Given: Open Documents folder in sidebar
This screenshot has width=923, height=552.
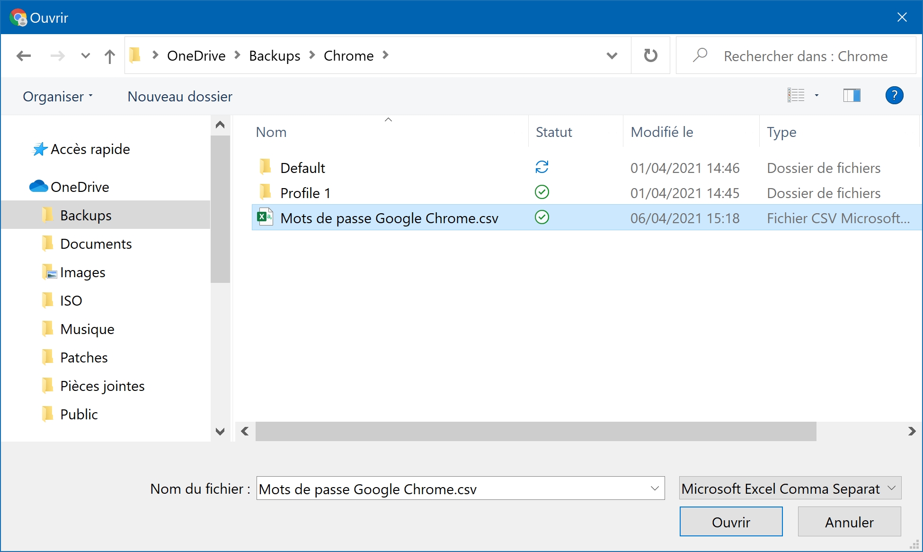Looking at the screenshot, I should click(x=96, y=244).
